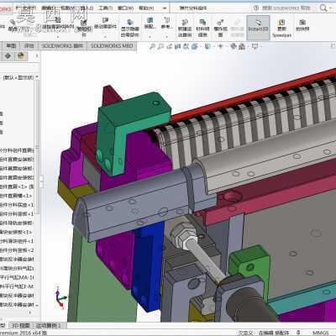Select the 平行气缸MA-16 component in tree
This screenshot has width=336, height=336.
17,277
